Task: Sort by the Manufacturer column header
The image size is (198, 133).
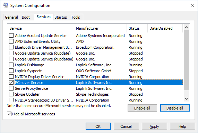Action: click(x=101, y=28)
